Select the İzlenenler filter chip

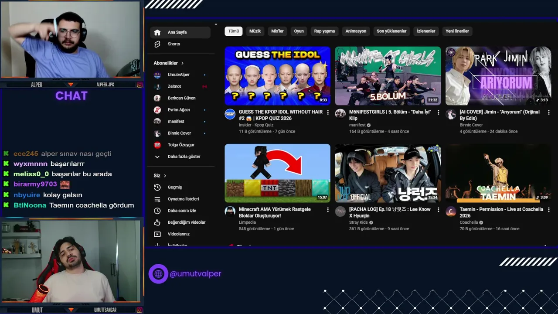[426, 31]
